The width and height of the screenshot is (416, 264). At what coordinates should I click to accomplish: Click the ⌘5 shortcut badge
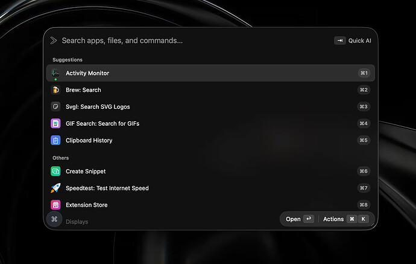click(364, 140)
